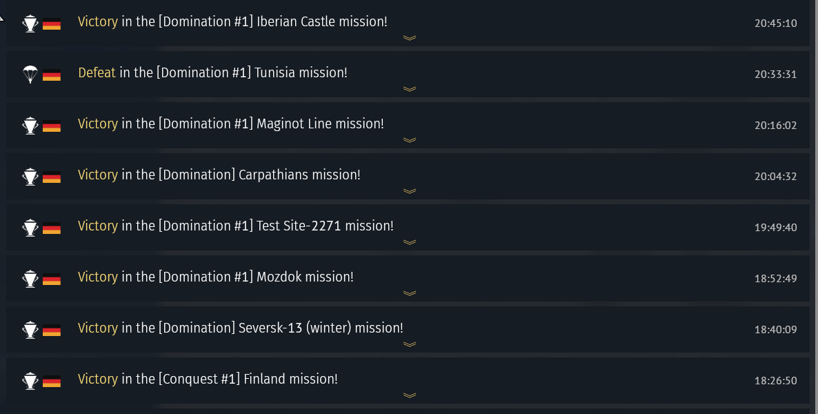Viewport: 818px width, 414px height.
Task: Expand the Test Site-2271 entry chevron
Action: (410, 242)
